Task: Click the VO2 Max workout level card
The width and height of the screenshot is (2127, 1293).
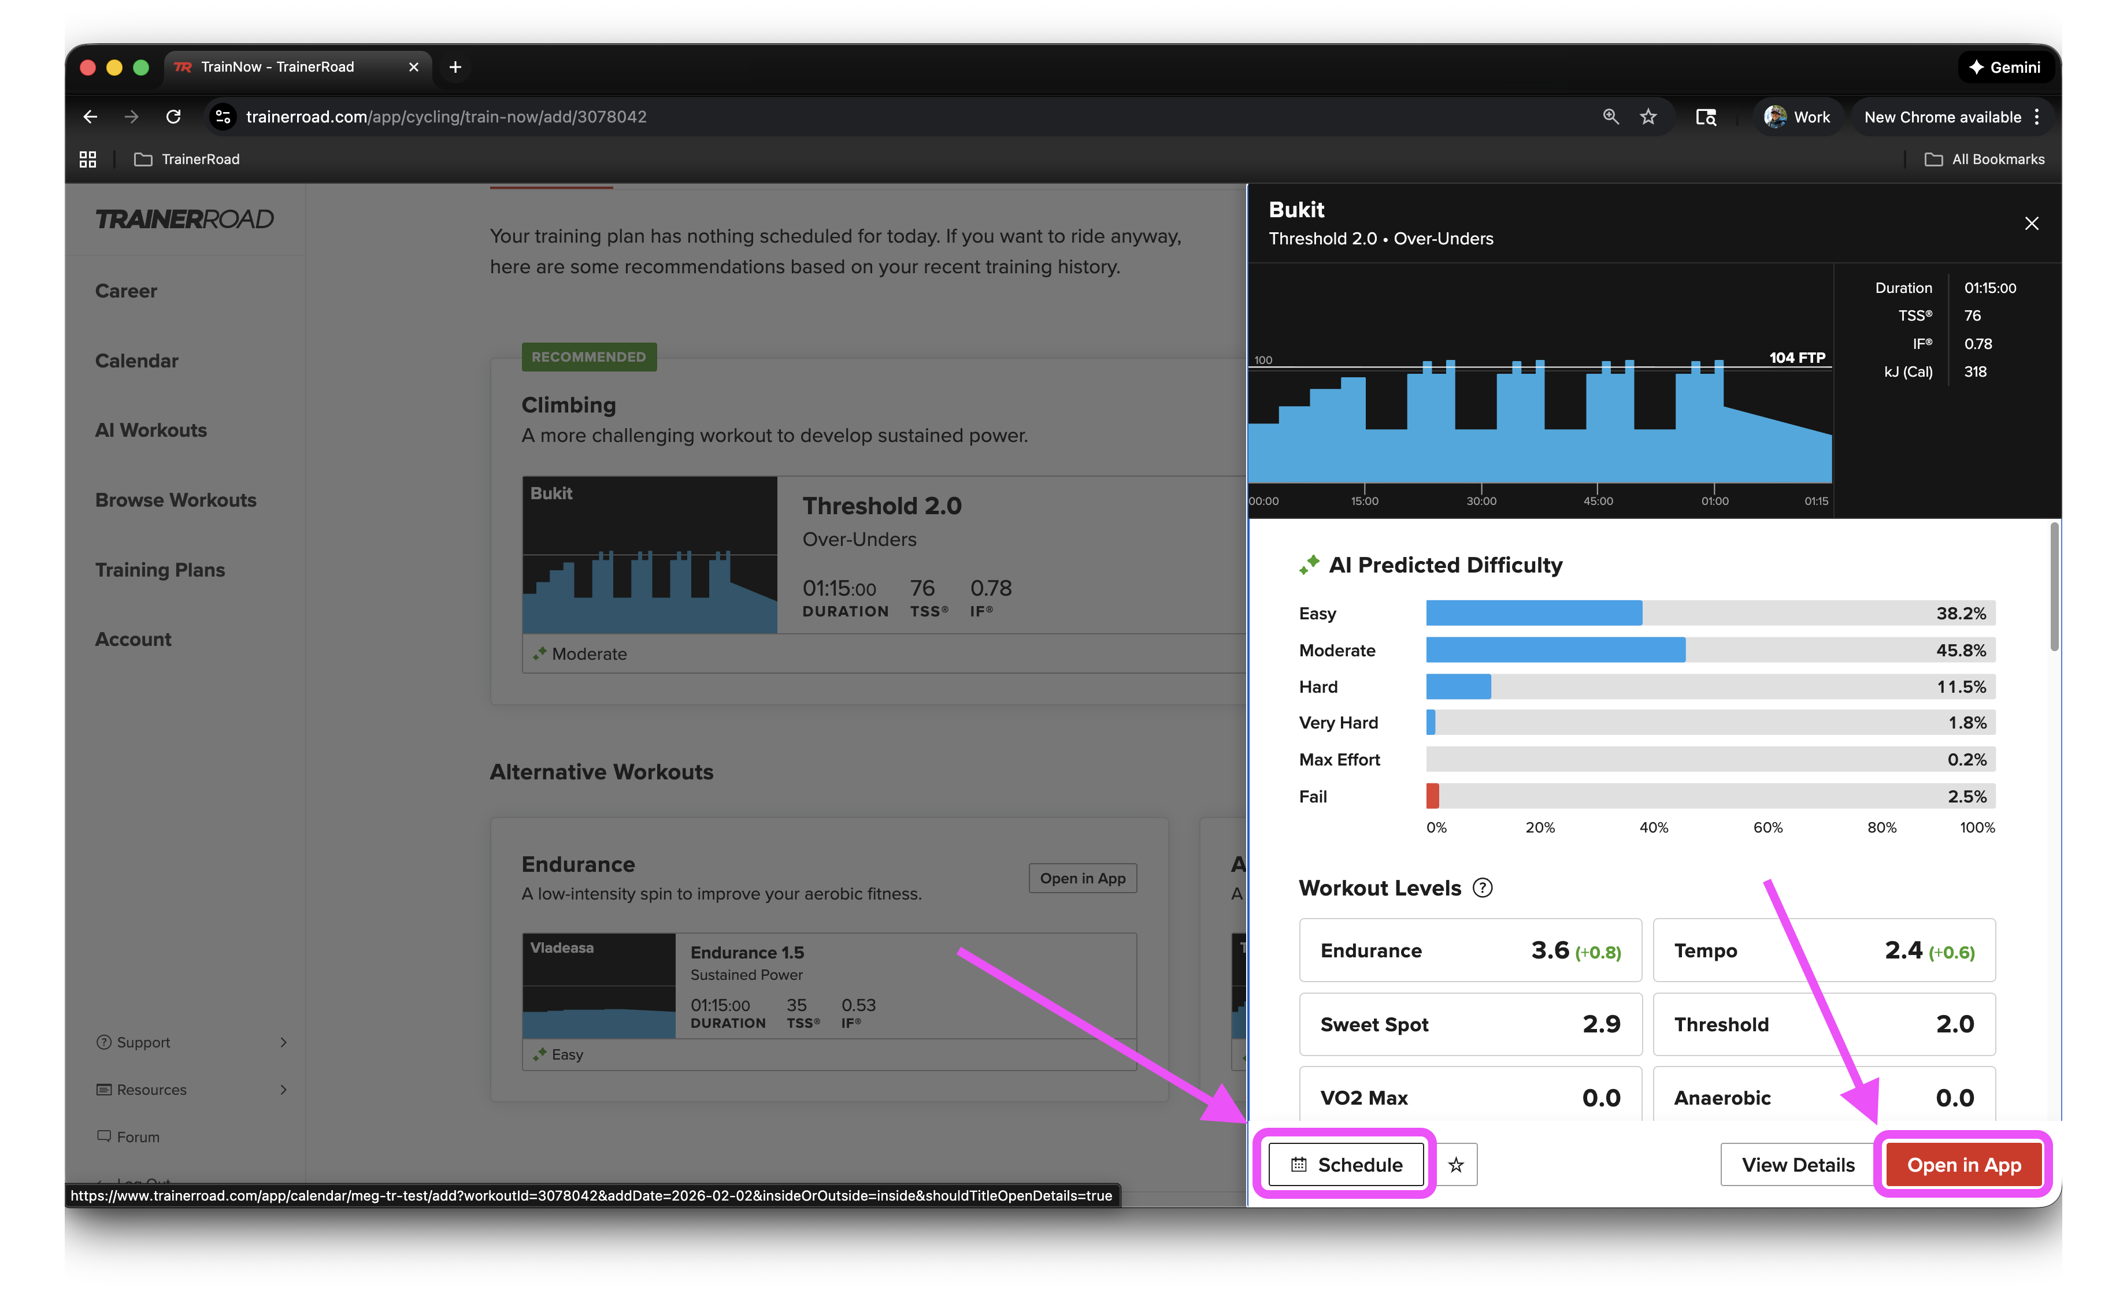Action: pos(1470,1094)
